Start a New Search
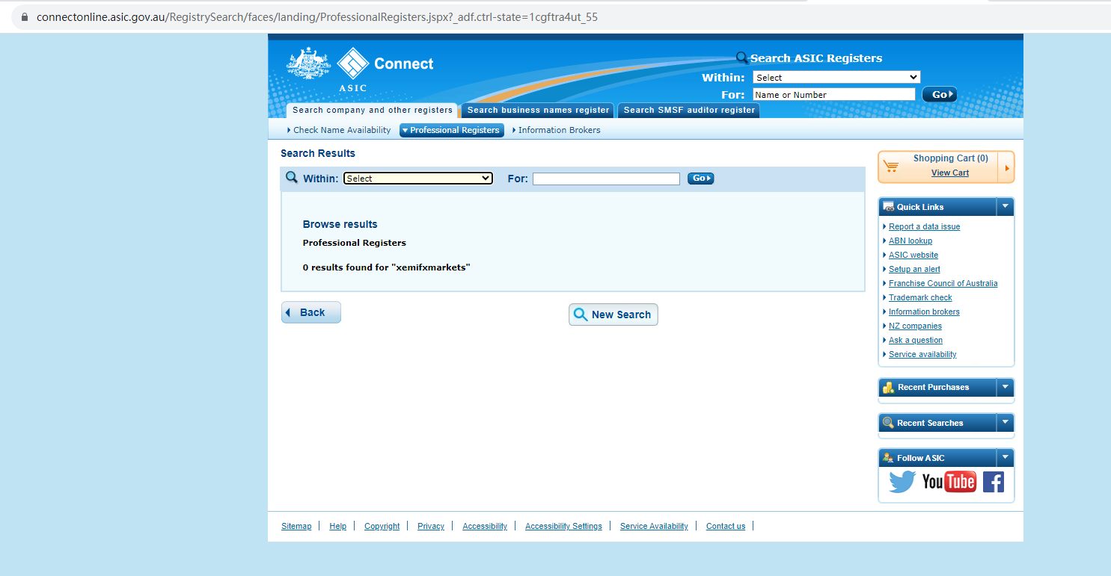 613,315
